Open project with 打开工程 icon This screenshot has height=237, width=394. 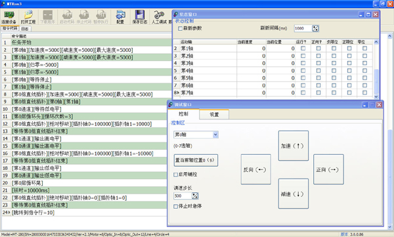click(28, 17)
